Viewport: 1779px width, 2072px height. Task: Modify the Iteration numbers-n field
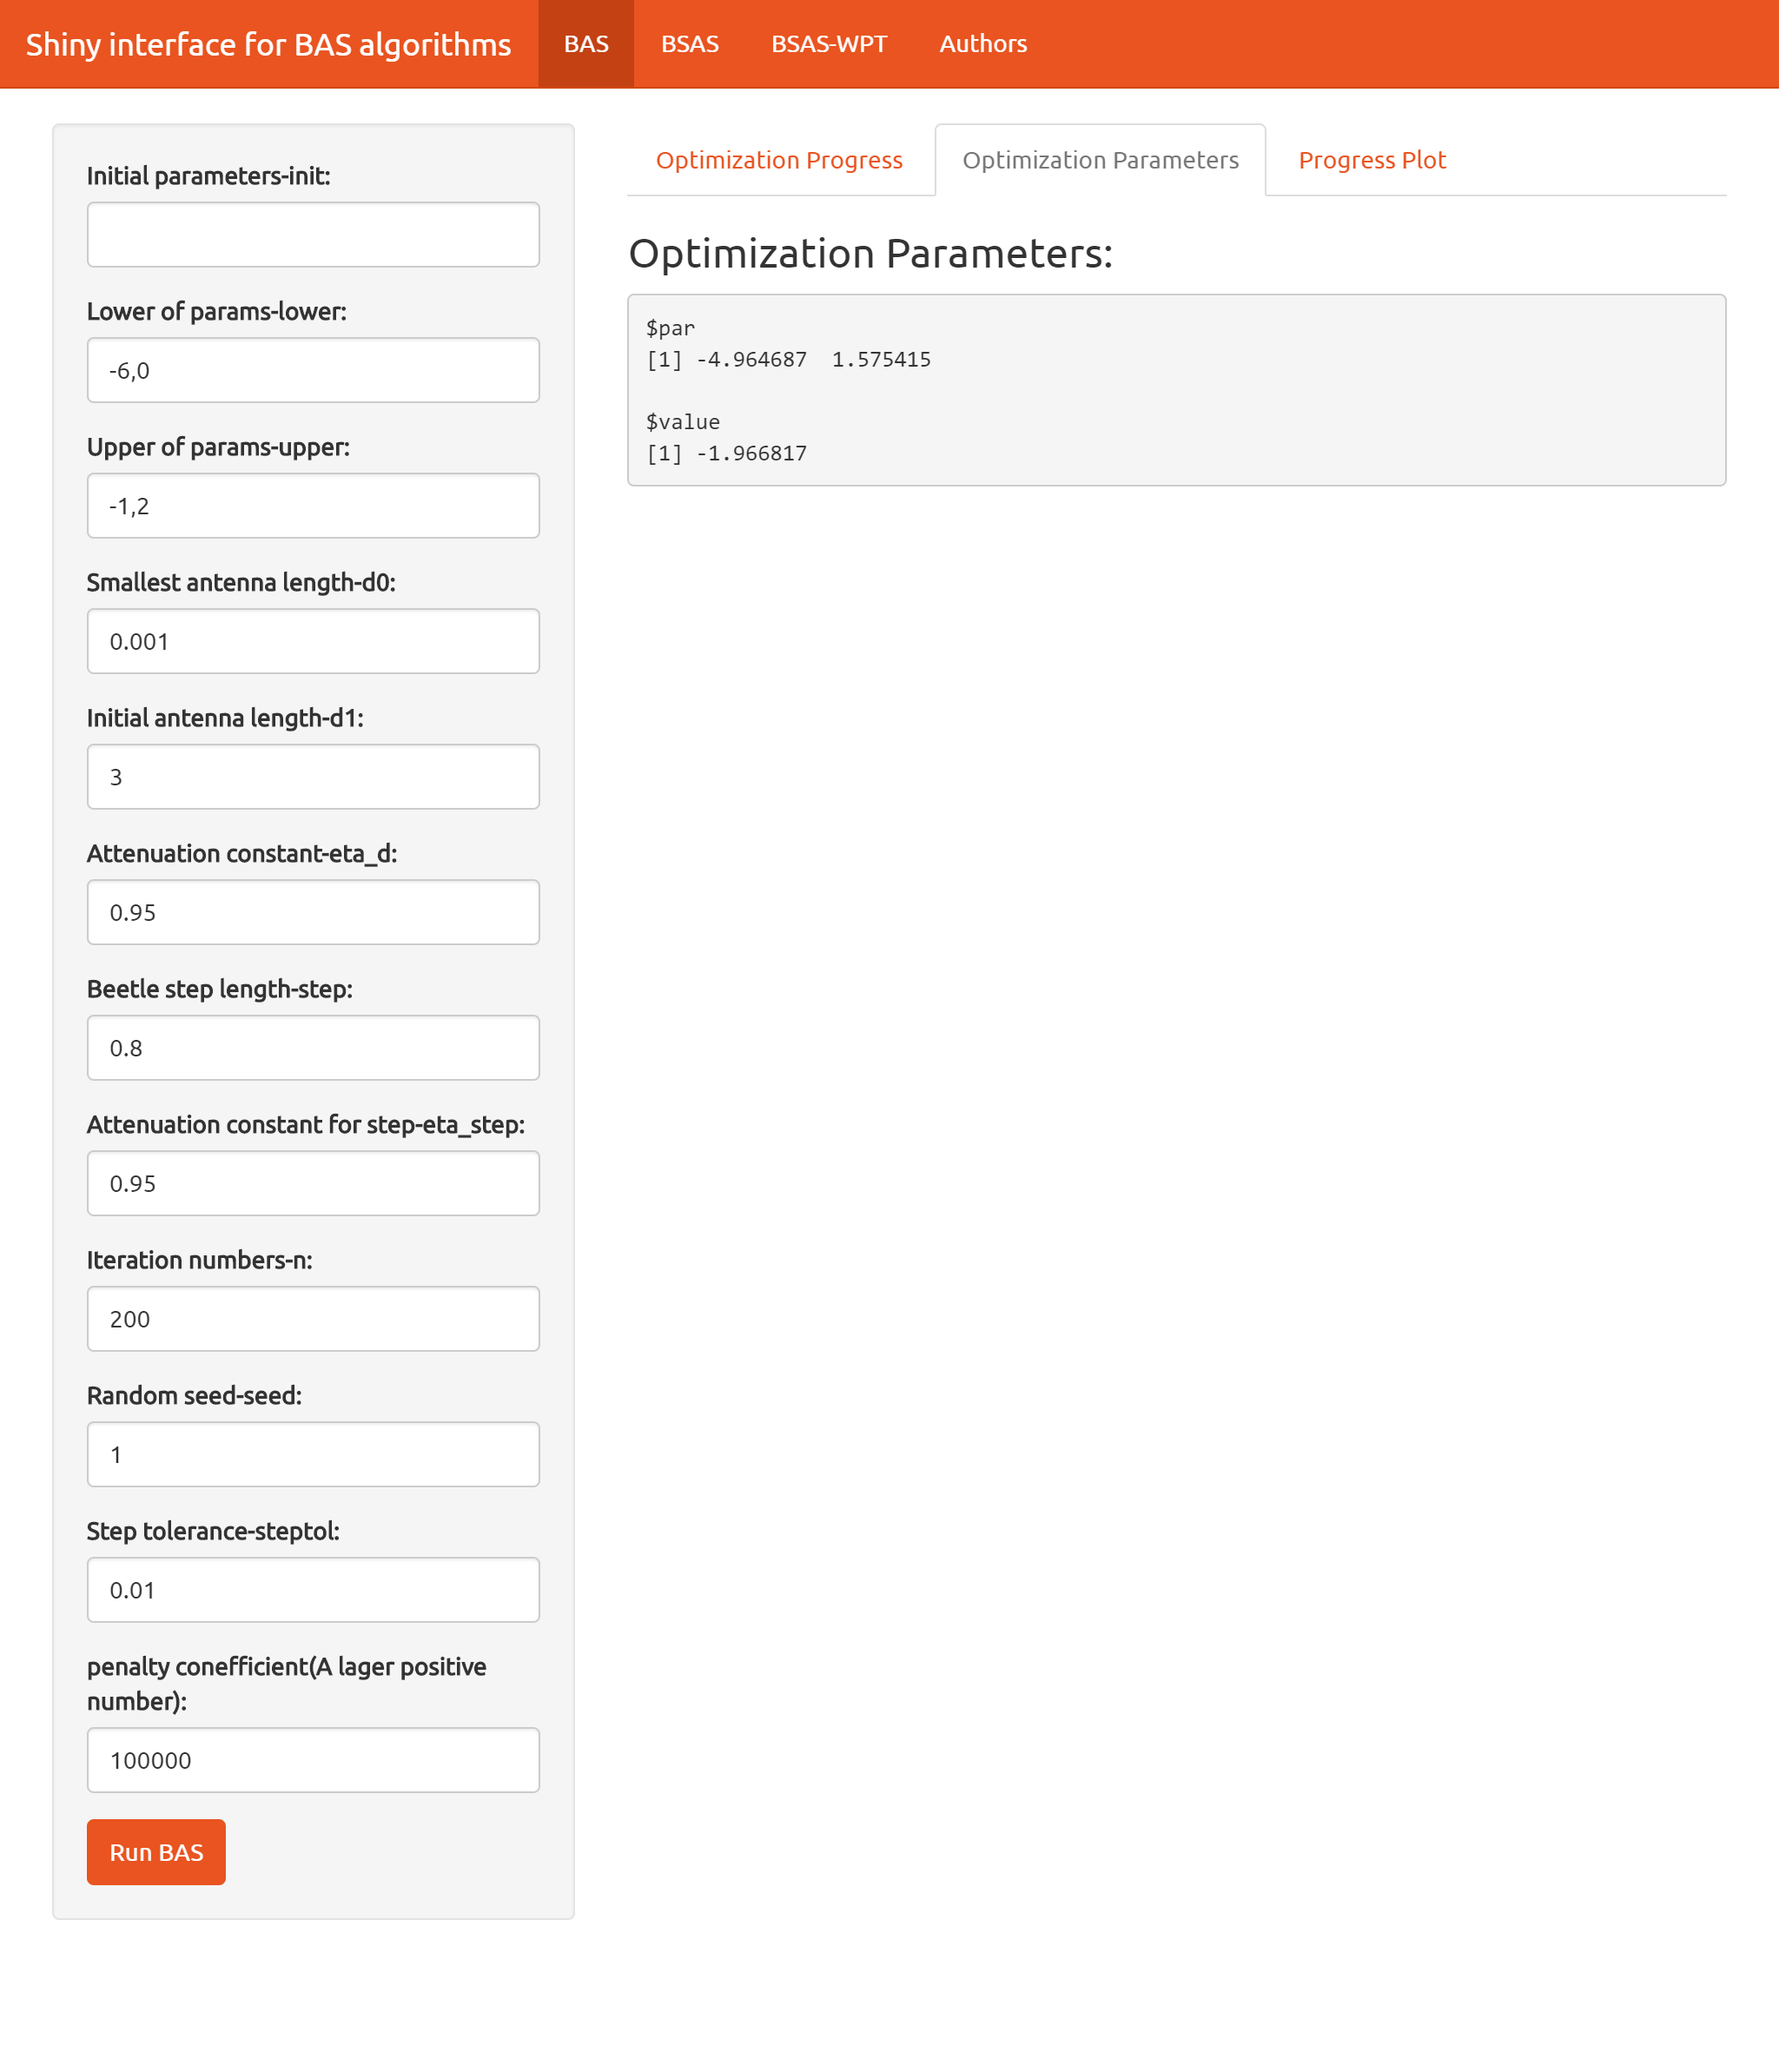tap(314, 1318)
